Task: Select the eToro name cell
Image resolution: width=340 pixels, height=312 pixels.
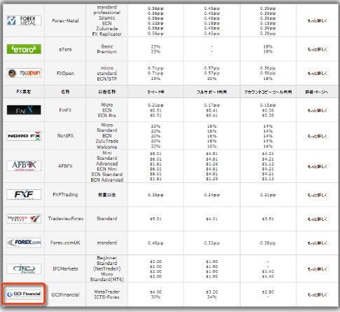Action: click(65, 49)
